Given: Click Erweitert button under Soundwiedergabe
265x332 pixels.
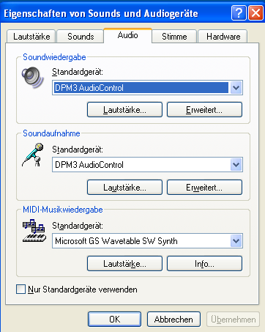Looking at the screenshot, I should click(x=204, y=110).
